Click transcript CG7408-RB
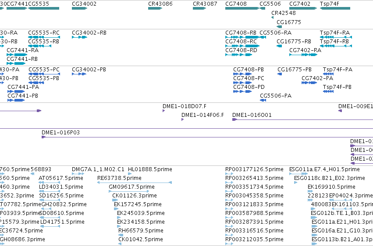 (x=242, y=37)
